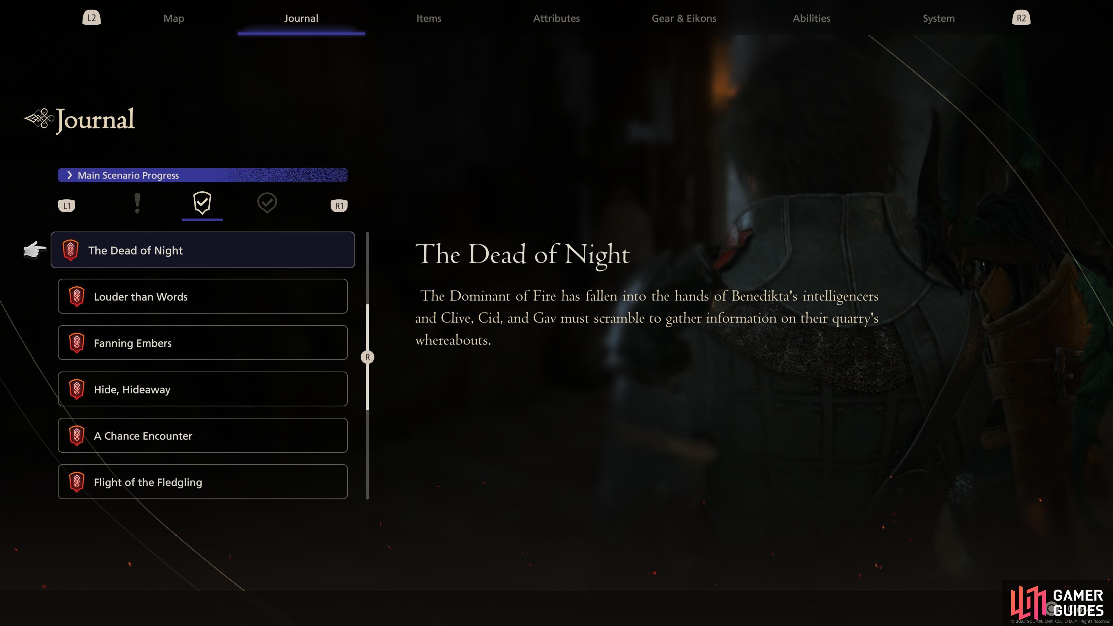
Task: Select the completed main quests shield icon
Action: (x=202, y=203)
